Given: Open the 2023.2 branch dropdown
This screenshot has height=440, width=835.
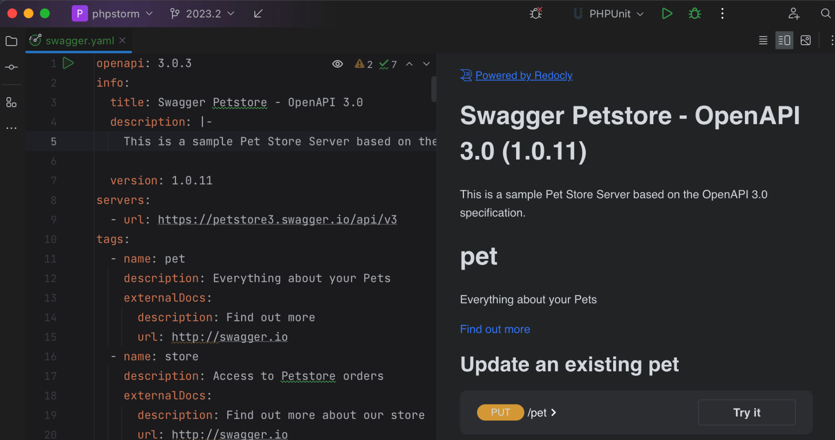Looking at the screenshot, I should (x=203, y=14).
